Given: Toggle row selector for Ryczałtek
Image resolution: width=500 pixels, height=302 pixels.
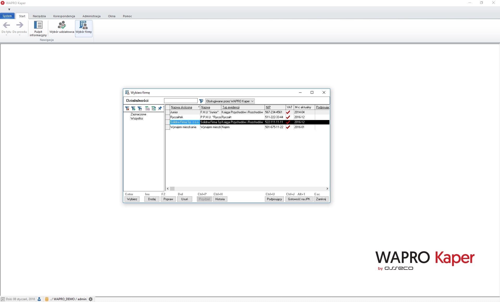Looking at the screenshot, I should point(168,117).
